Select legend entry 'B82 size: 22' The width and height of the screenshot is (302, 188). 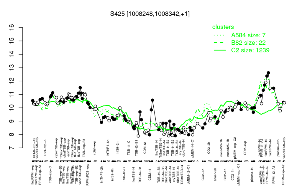(x=248, y=43)
